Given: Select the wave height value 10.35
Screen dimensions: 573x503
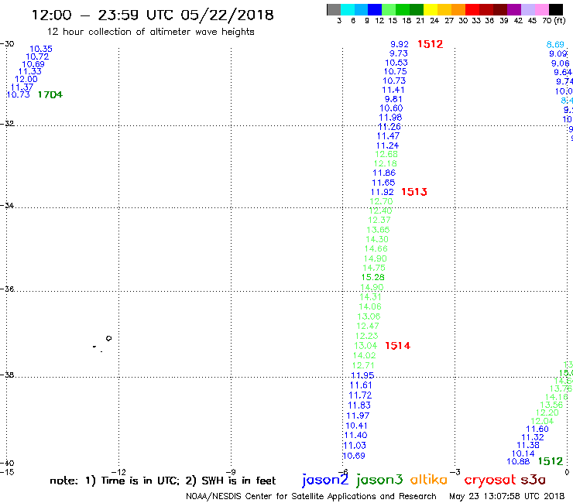Looking at the screenshot, I should pyautogui.click(x=41, y=49).
